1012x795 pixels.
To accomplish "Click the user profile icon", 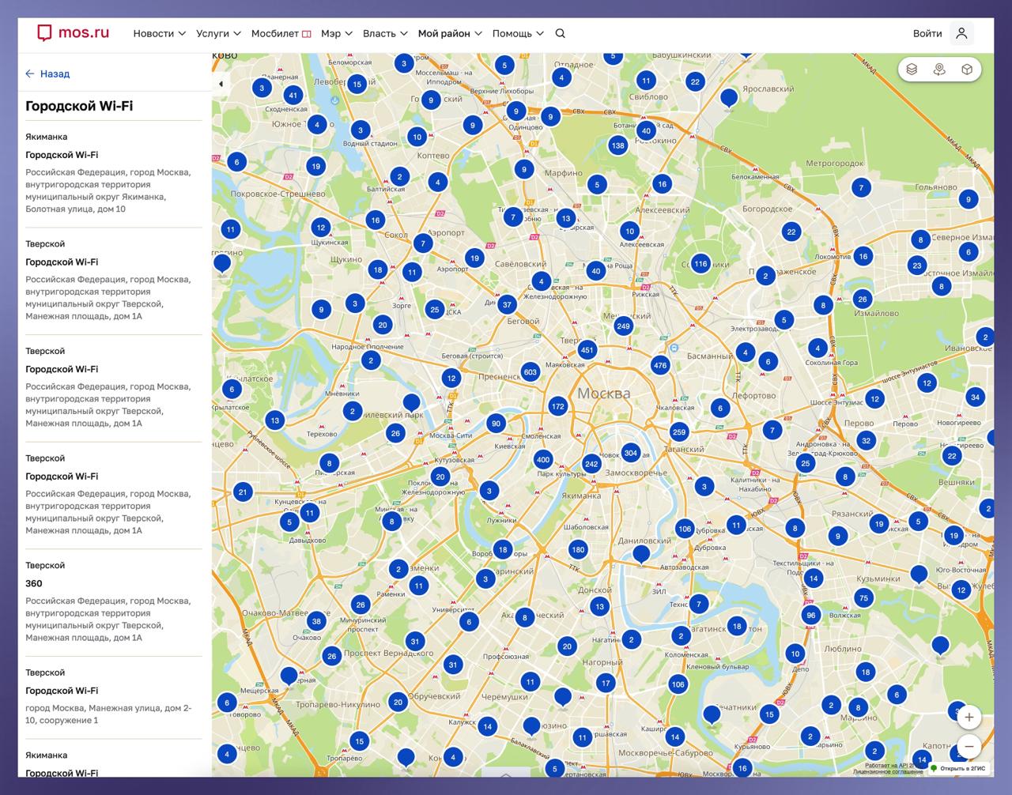I will click(961, 33).
